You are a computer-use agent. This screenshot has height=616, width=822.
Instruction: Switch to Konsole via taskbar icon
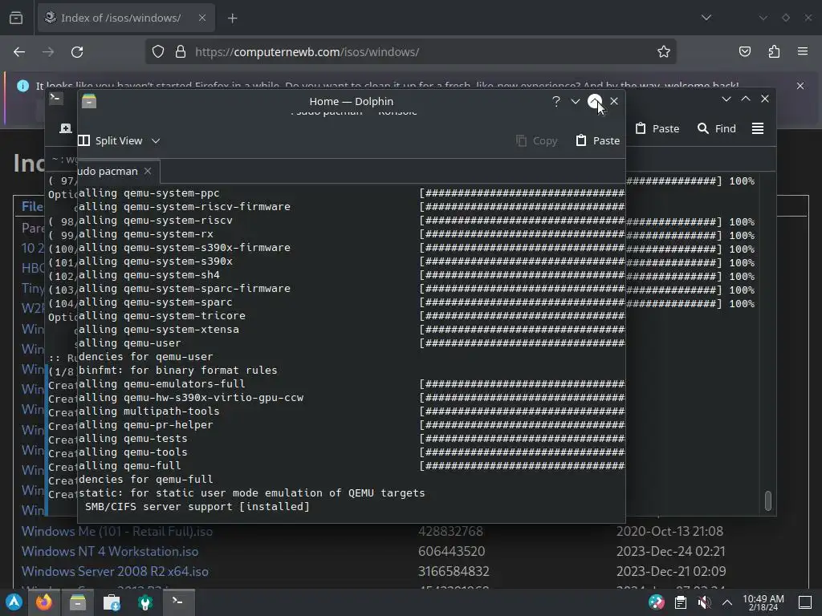pos(177,602)
